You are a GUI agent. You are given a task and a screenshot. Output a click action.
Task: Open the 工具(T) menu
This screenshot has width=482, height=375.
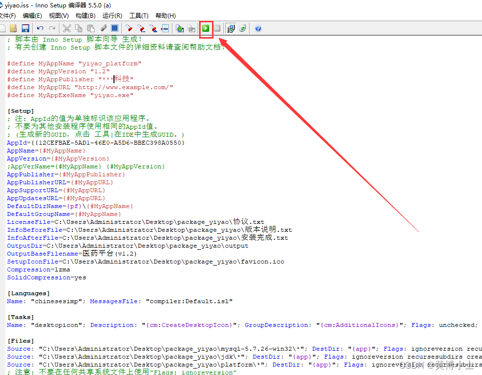coord(139,16)
